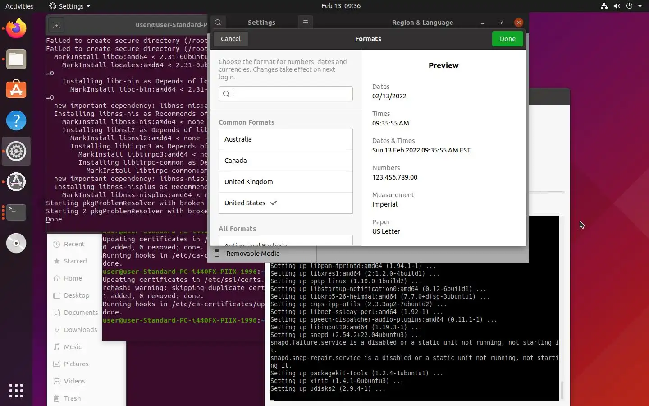This screenshot has width=649, height=406.
Task: Open Software Updater in the dock
Action: (x=16, y=182)
